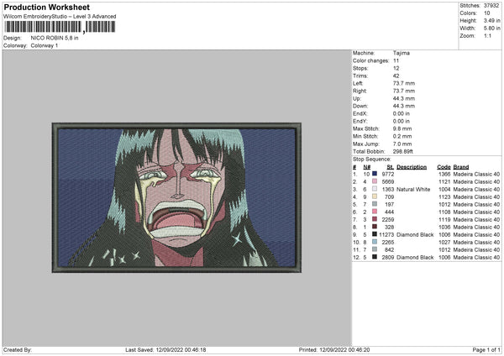Screen dimensions: 504x356
Task: Click the Colors value '10'
Action: (x=487, y=13)
